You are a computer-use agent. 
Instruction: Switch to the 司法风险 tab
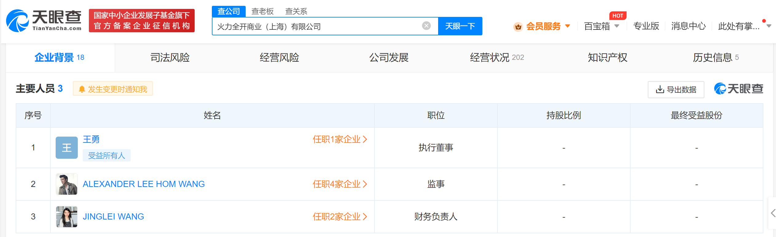(170, 58)
